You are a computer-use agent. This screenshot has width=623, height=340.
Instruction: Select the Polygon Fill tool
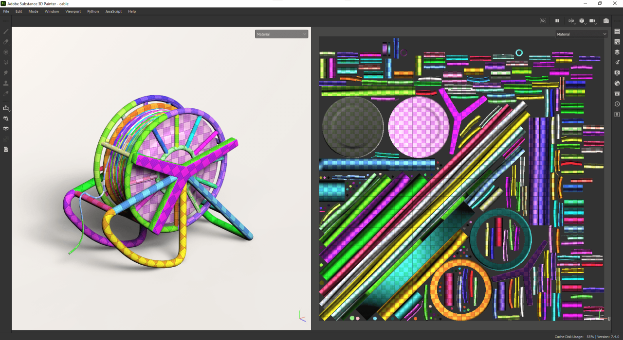click(x=6, y=62)
